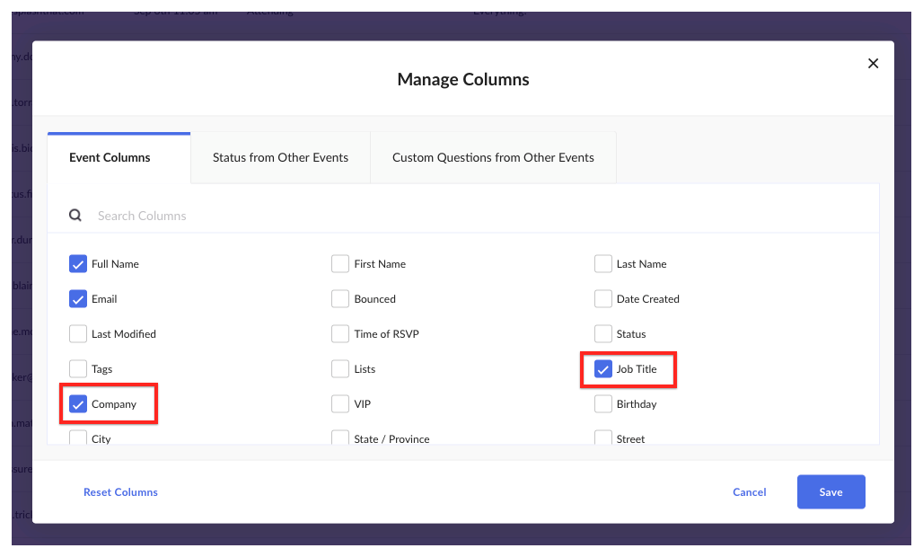
Task: Close the Manage Columns dialog with X
Action: click(873, 63)
